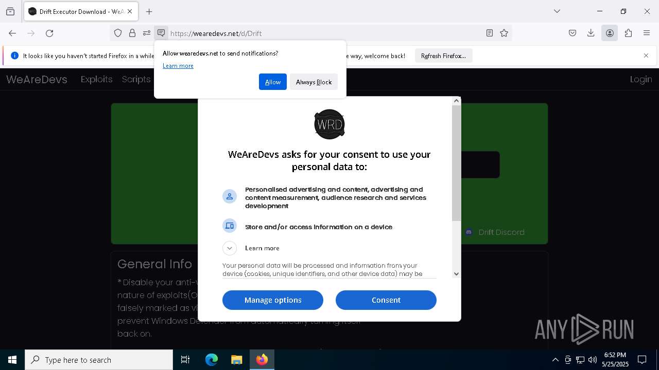
Task: Click the personalised advertising person icon
Action: 230,196
